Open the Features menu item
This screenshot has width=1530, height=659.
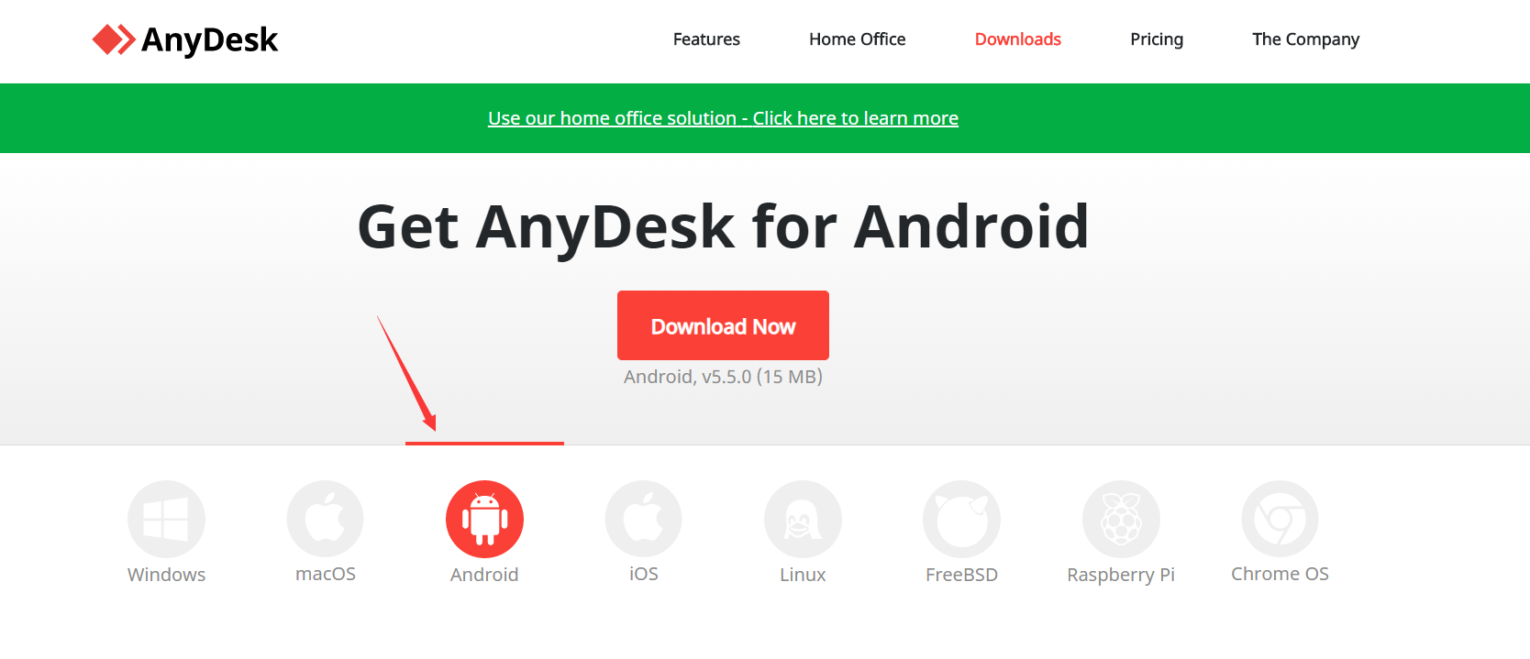pos(706,39)
